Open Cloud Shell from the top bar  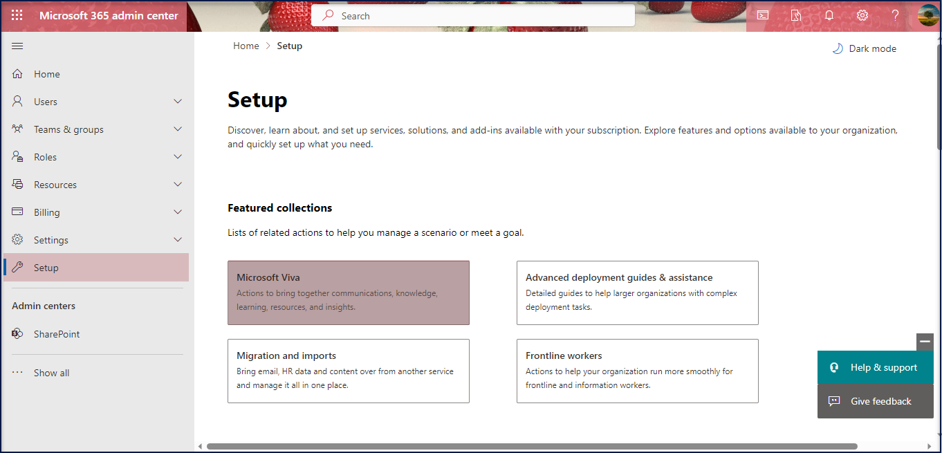pos(762,15)
